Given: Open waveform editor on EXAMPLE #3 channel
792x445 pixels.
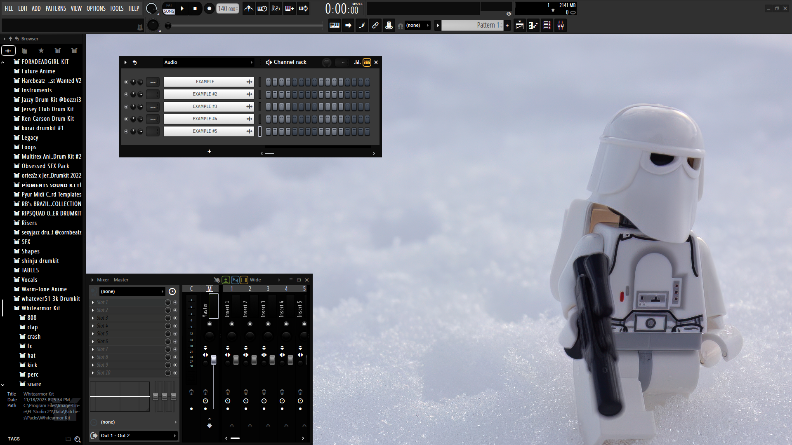Looking at the screenshot, I should [x=249, y=107].
